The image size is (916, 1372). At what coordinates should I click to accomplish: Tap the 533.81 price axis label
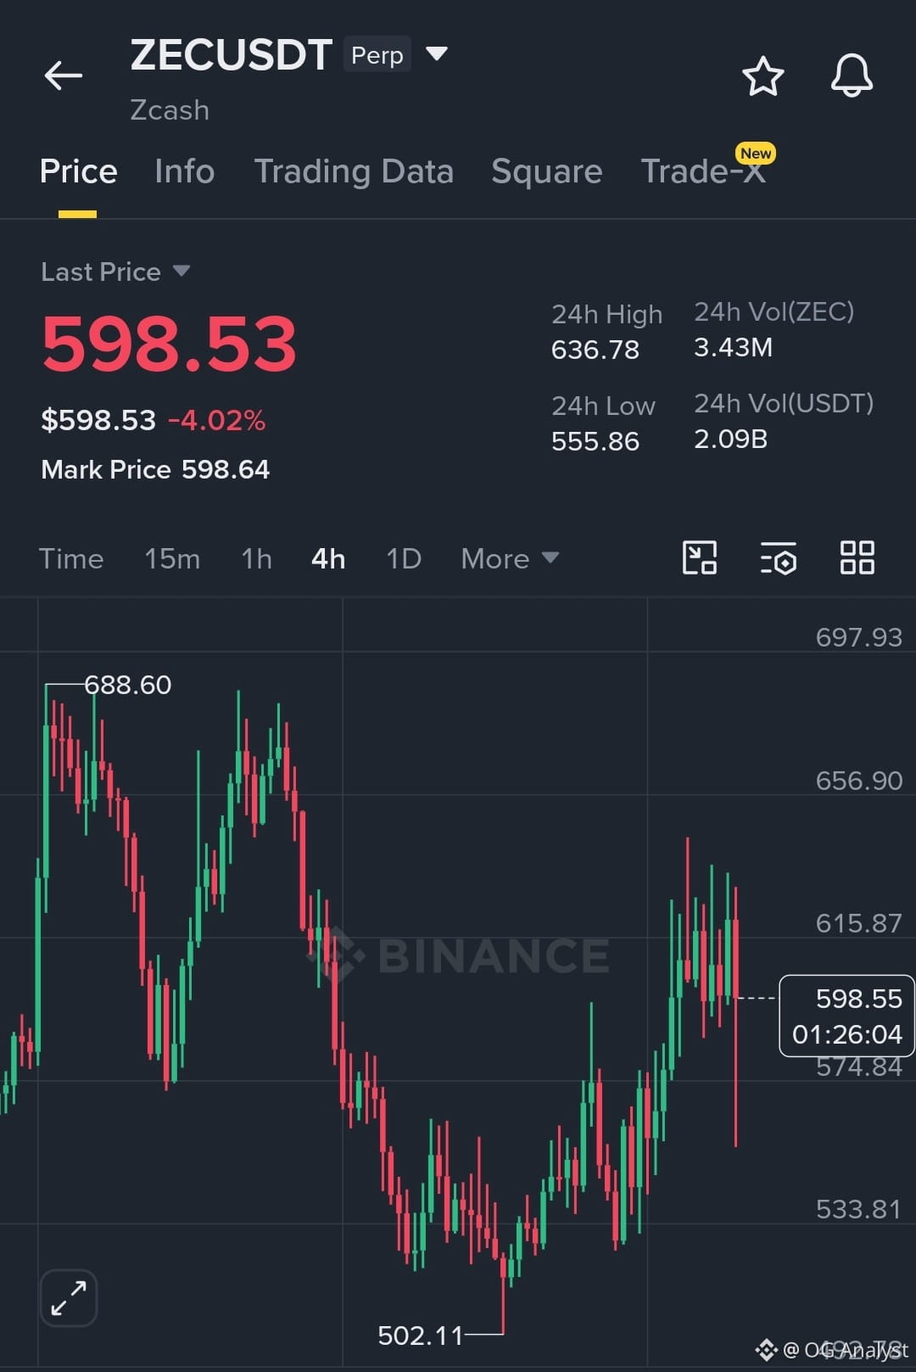pos(858,1209)
